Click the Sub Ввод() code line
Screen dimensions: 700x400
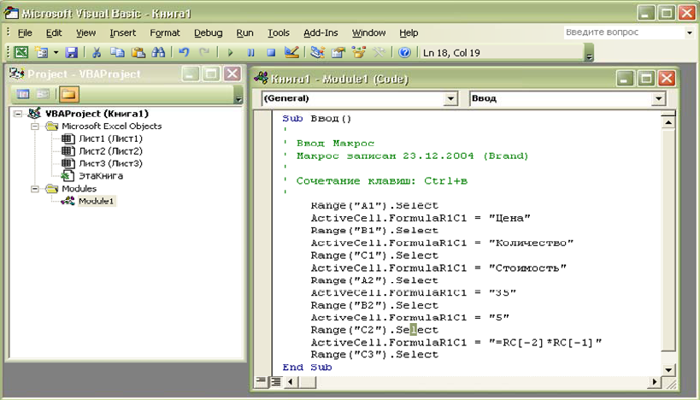(317, 118)
